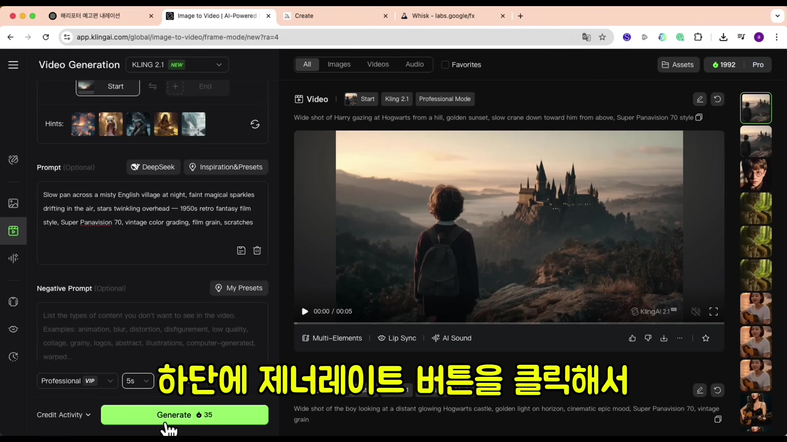Select the All filter tab

[307, 65]
